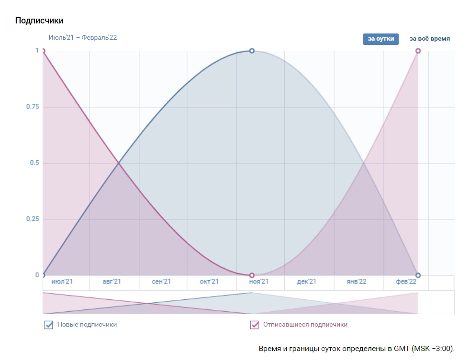Select the "за всё время" tab
This screenshot has height=362, width=470.
click(429, 39)
